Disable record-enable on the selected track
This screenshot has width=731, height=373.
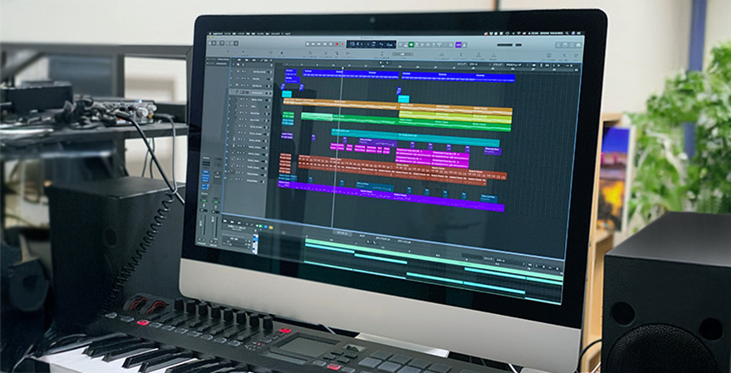click(x=246, y=92)
